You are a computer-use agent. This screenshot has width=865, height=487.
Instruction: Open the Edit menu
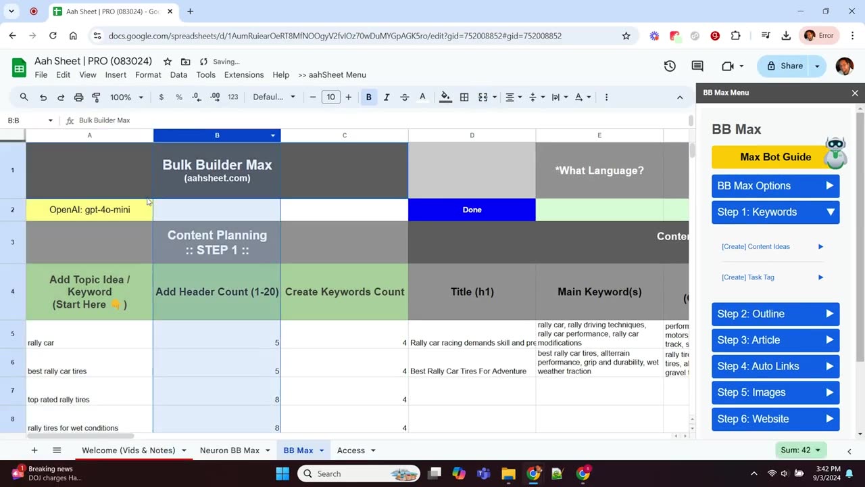point(63,74)
